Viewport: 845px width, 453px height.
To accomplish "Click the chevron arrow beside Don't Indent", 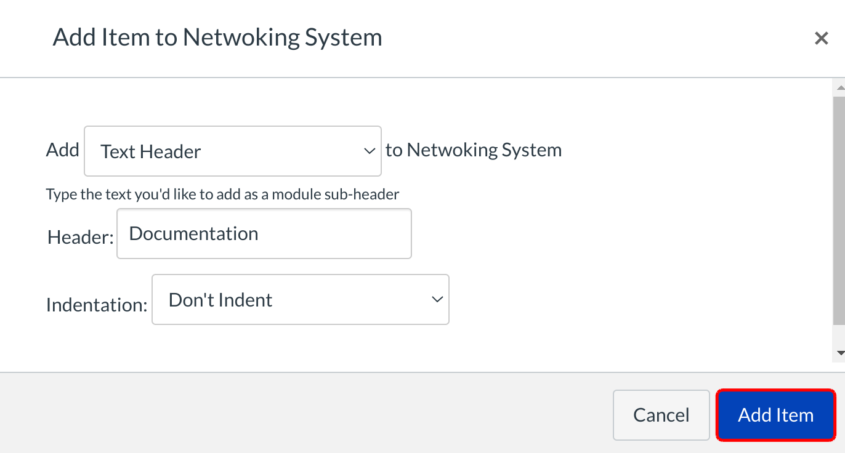I will 437,300.
